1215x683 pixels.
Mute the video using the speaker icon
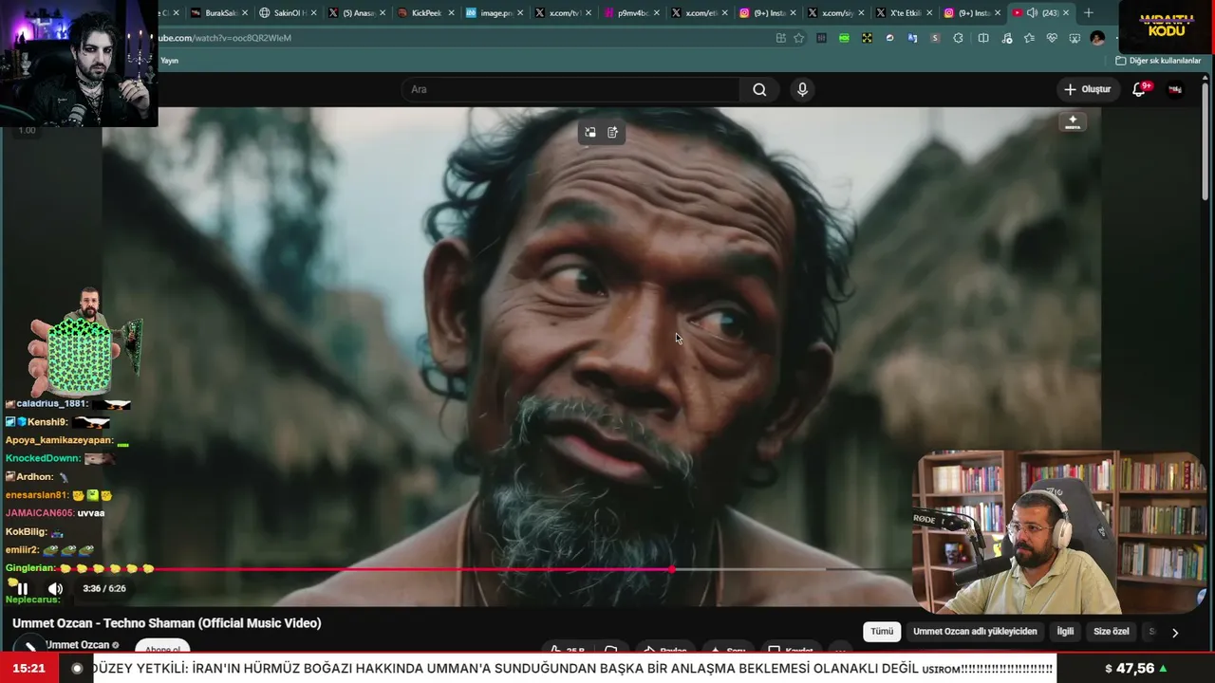pos(56,589)
